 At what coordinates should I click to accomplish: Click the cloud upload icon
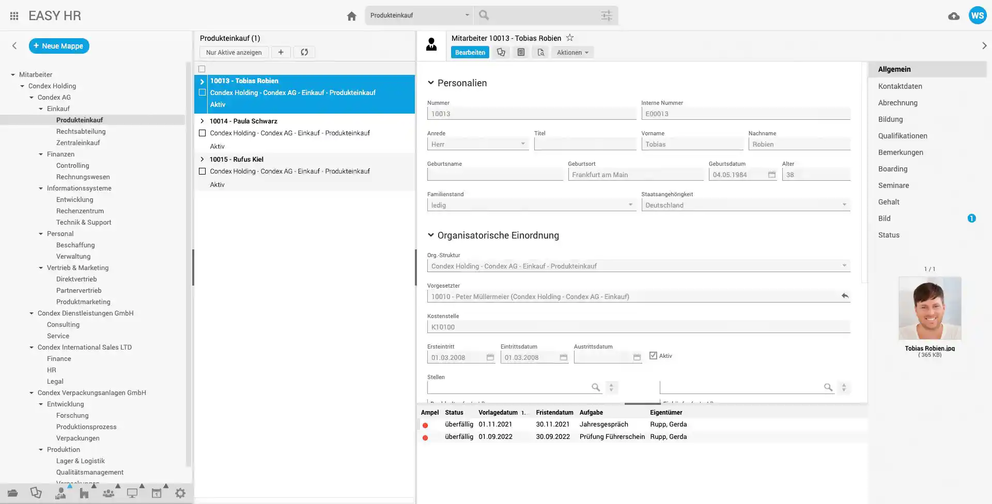point(954,16)
